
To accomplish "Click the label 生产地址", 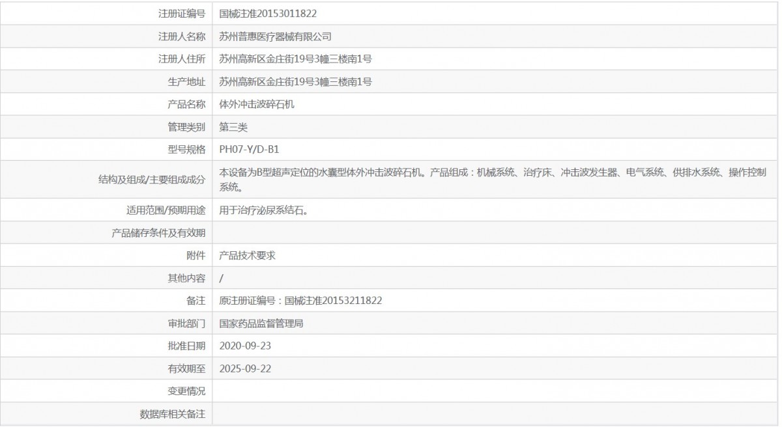I will pyautogui.click(x=186, y=81).
